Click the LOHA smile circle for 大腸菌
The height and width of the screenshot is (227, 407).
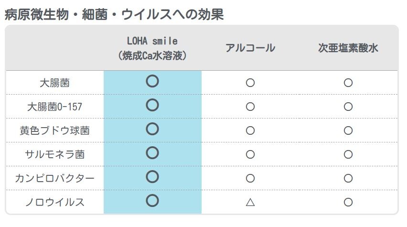coord(152,81)
